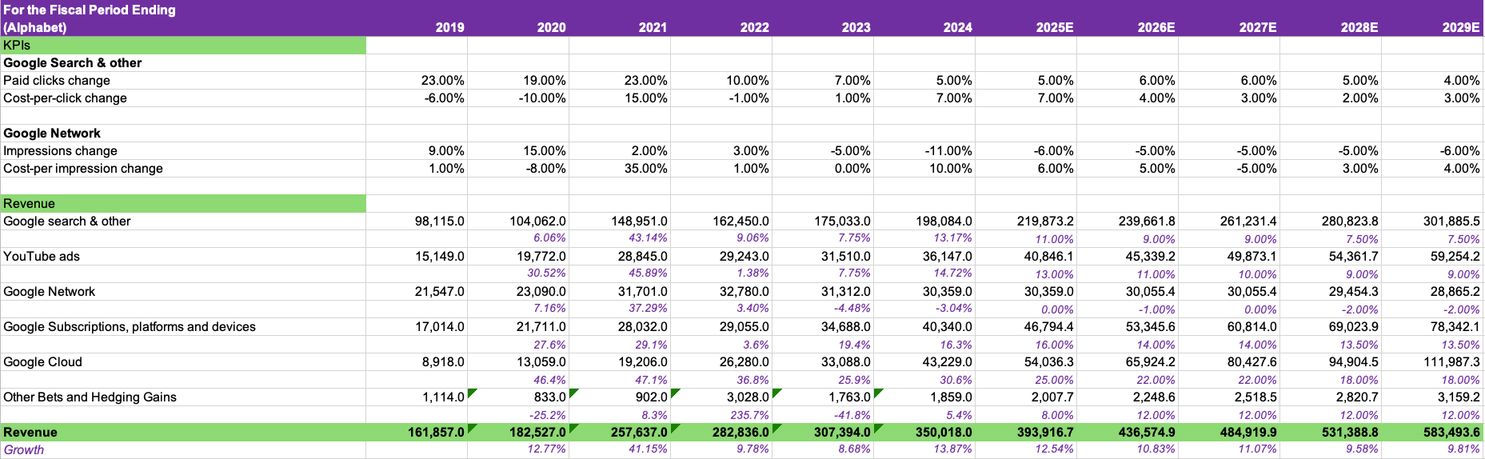Viewport: 1485px width, 459px height.
Task: Click 'For the Fiscal Period Ending (Alphabet)' header
Action: pyautogui.click(x=90, y=18)
